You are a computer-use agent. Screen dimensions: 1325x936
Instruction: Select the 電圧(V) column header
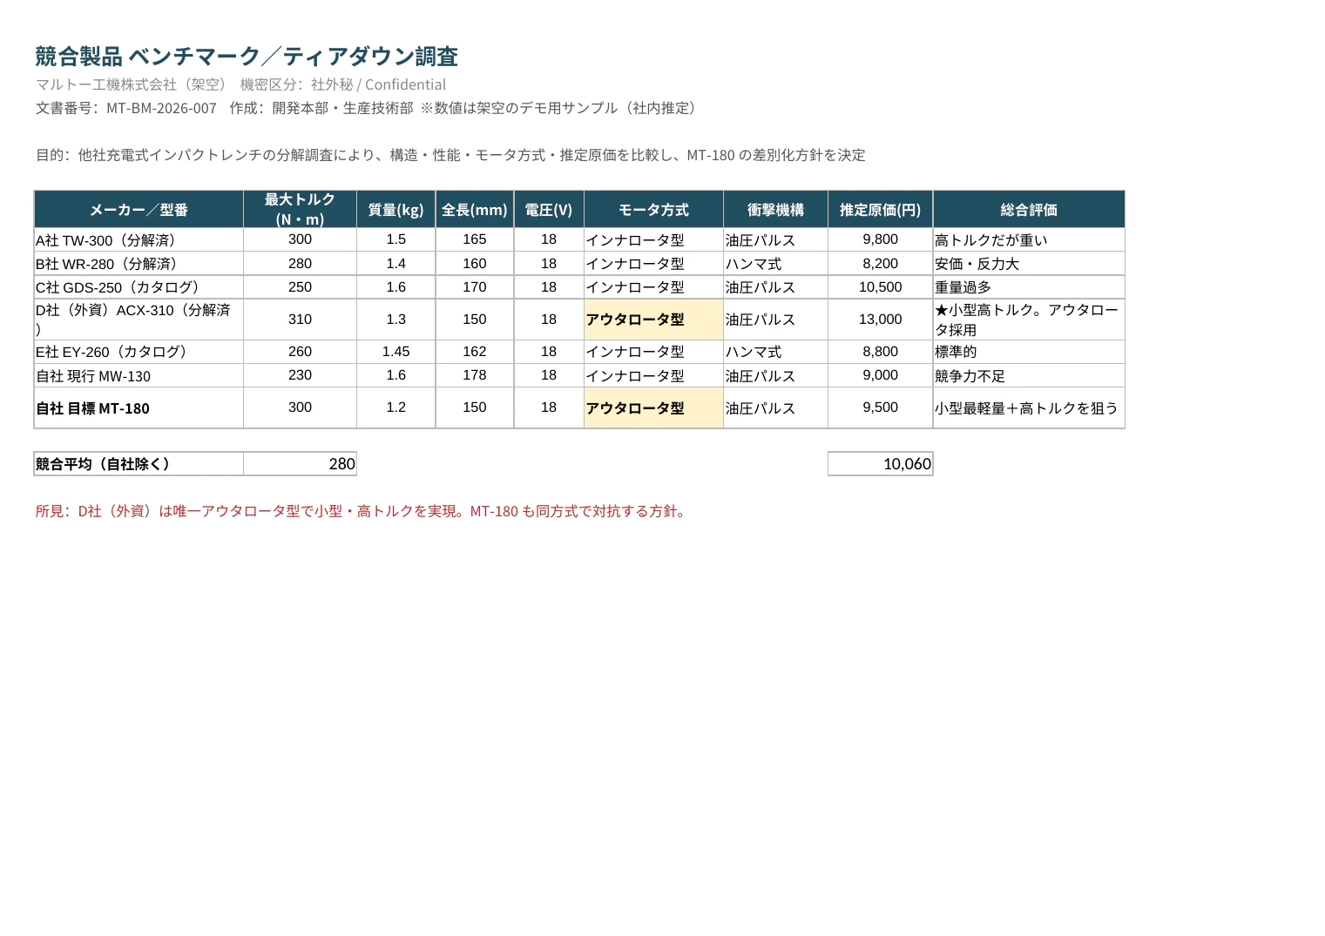click(x=549, y=210)
